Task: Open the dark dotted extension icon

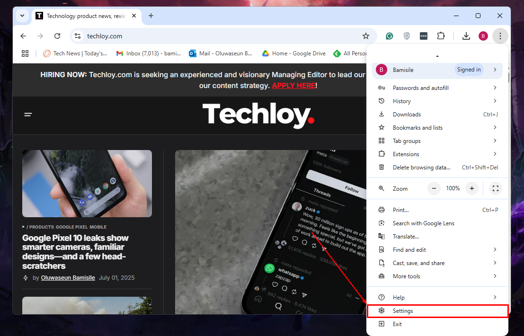Action: tap(423, 36)
